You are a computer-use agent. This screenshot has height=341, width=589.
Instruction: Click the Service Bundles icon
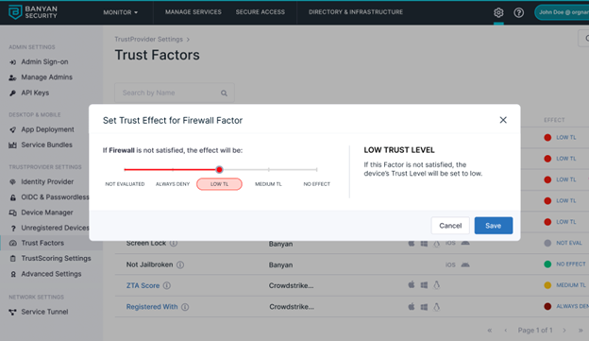pos(13,145)
